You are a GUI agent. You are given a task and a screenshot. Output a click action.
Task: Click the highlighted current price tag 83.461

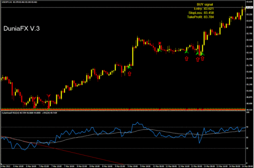(x=249, y=7)
